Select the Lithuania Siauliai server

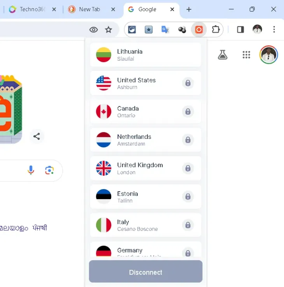pyautogui.click(x=146, y=55)
